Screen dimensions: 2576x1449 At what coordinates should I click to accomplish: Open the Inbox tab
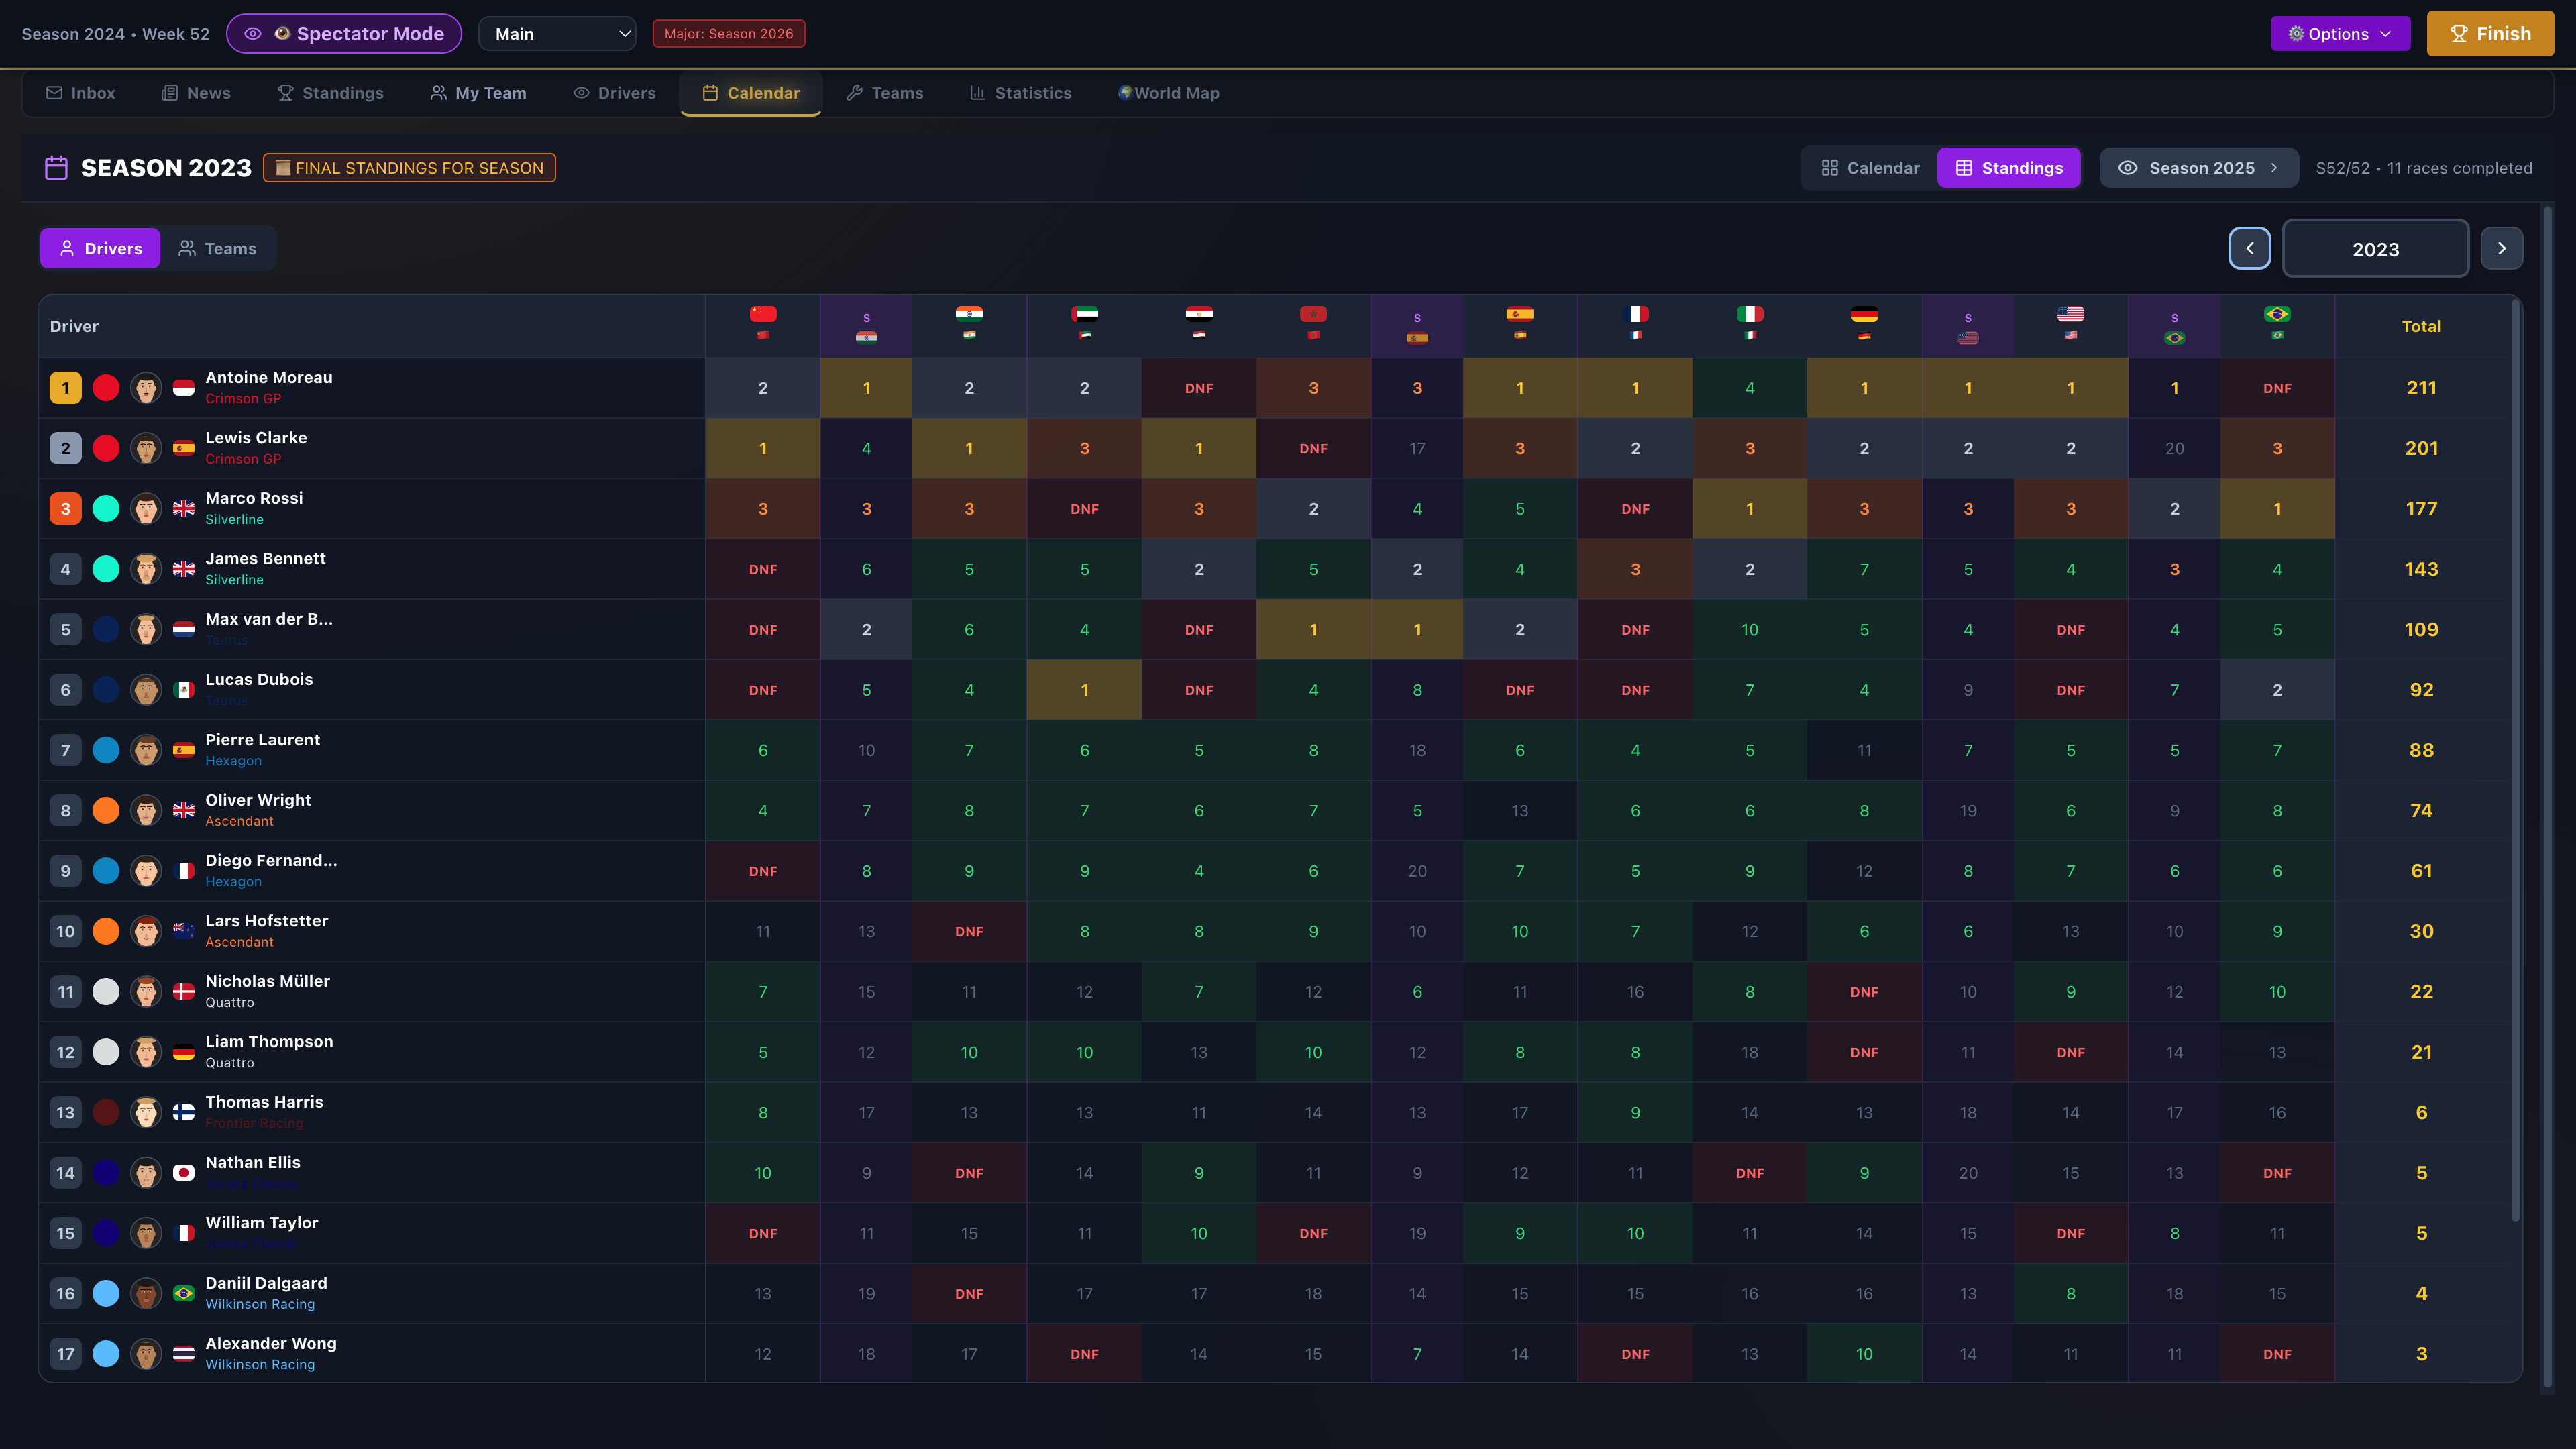[x=81, y=93]
